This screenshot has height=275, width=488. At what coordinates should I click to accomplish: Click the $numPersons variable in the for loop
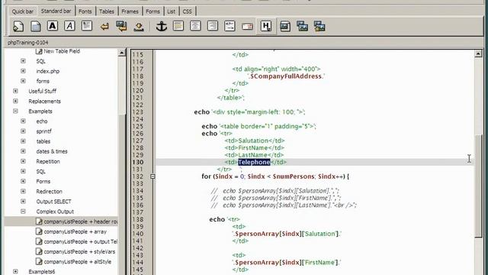click(x=294, y=176)
